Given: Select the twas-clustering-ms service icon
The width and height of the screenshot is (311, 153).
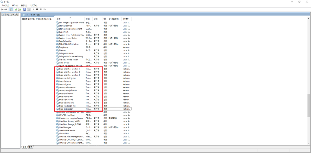Looking at the screenshot, I should click(x=58, y=78).
